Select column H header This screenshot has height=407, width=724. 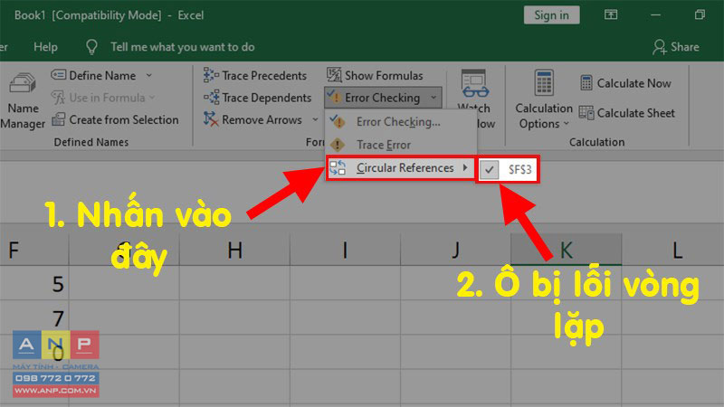234,250
